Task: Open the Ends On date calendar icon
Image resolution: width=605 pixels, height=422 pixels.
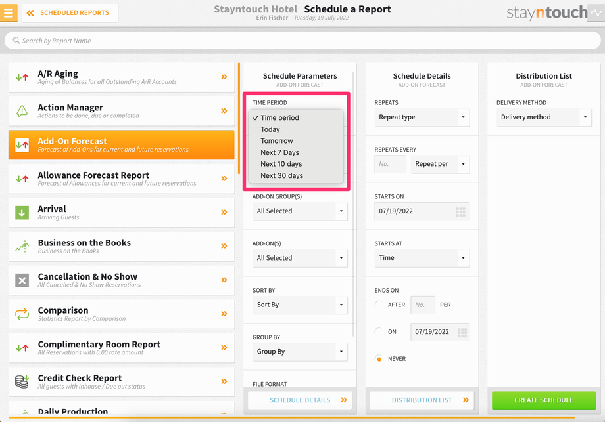Action: tap(462, 333)
